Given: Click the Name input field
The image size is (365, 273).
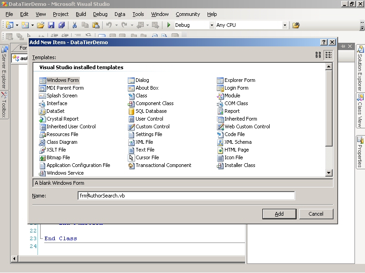Looking at the screenshot, I should (186, 196).
